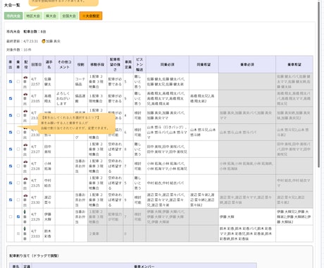The image size is (324, 268).
Task: Click the player name 伊藤 大輝
Action: pos(48,217)
